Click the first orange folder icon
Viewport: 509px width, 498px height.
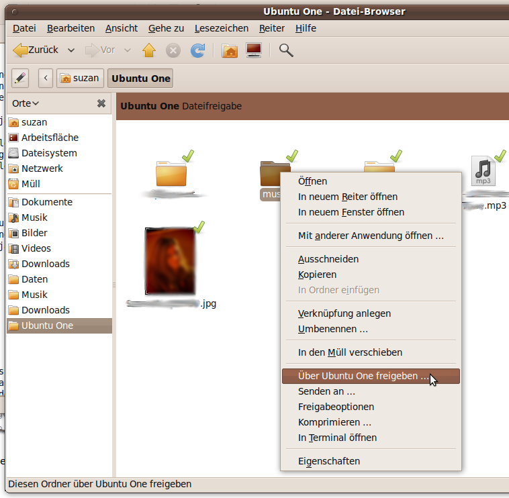[x=171, y=174]
